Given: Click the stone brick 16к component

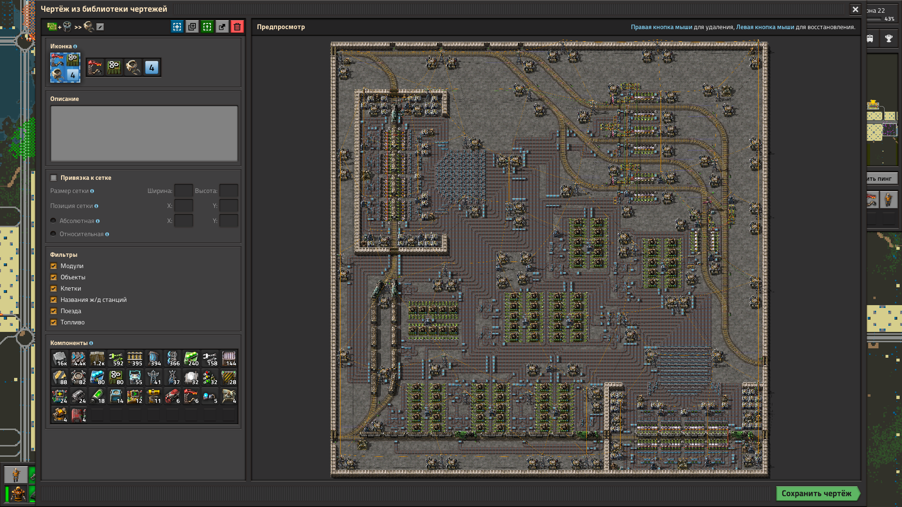Looking at the screenshot, I should (x=60, y=359).
